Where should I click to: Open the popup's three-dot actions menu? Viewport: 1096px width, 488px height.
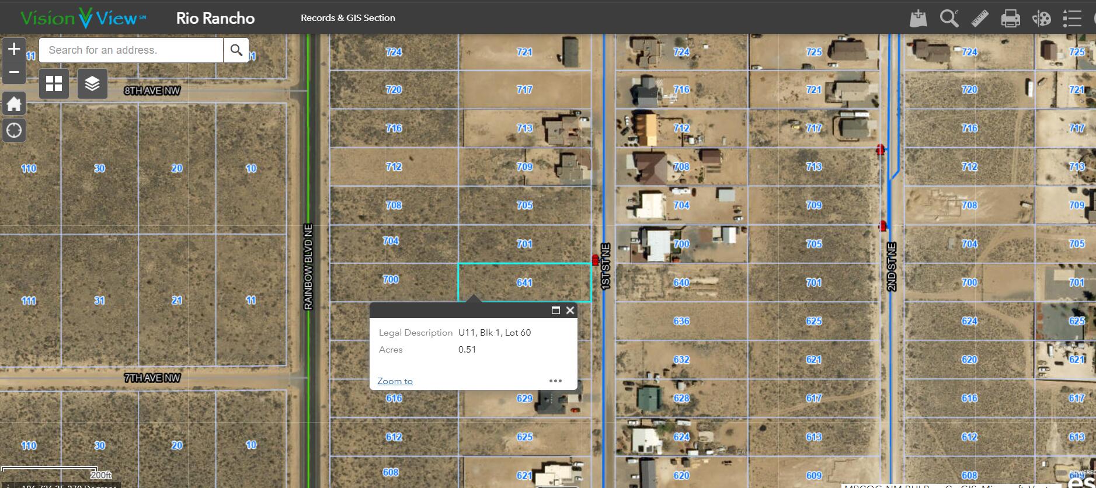click(555, 381)
